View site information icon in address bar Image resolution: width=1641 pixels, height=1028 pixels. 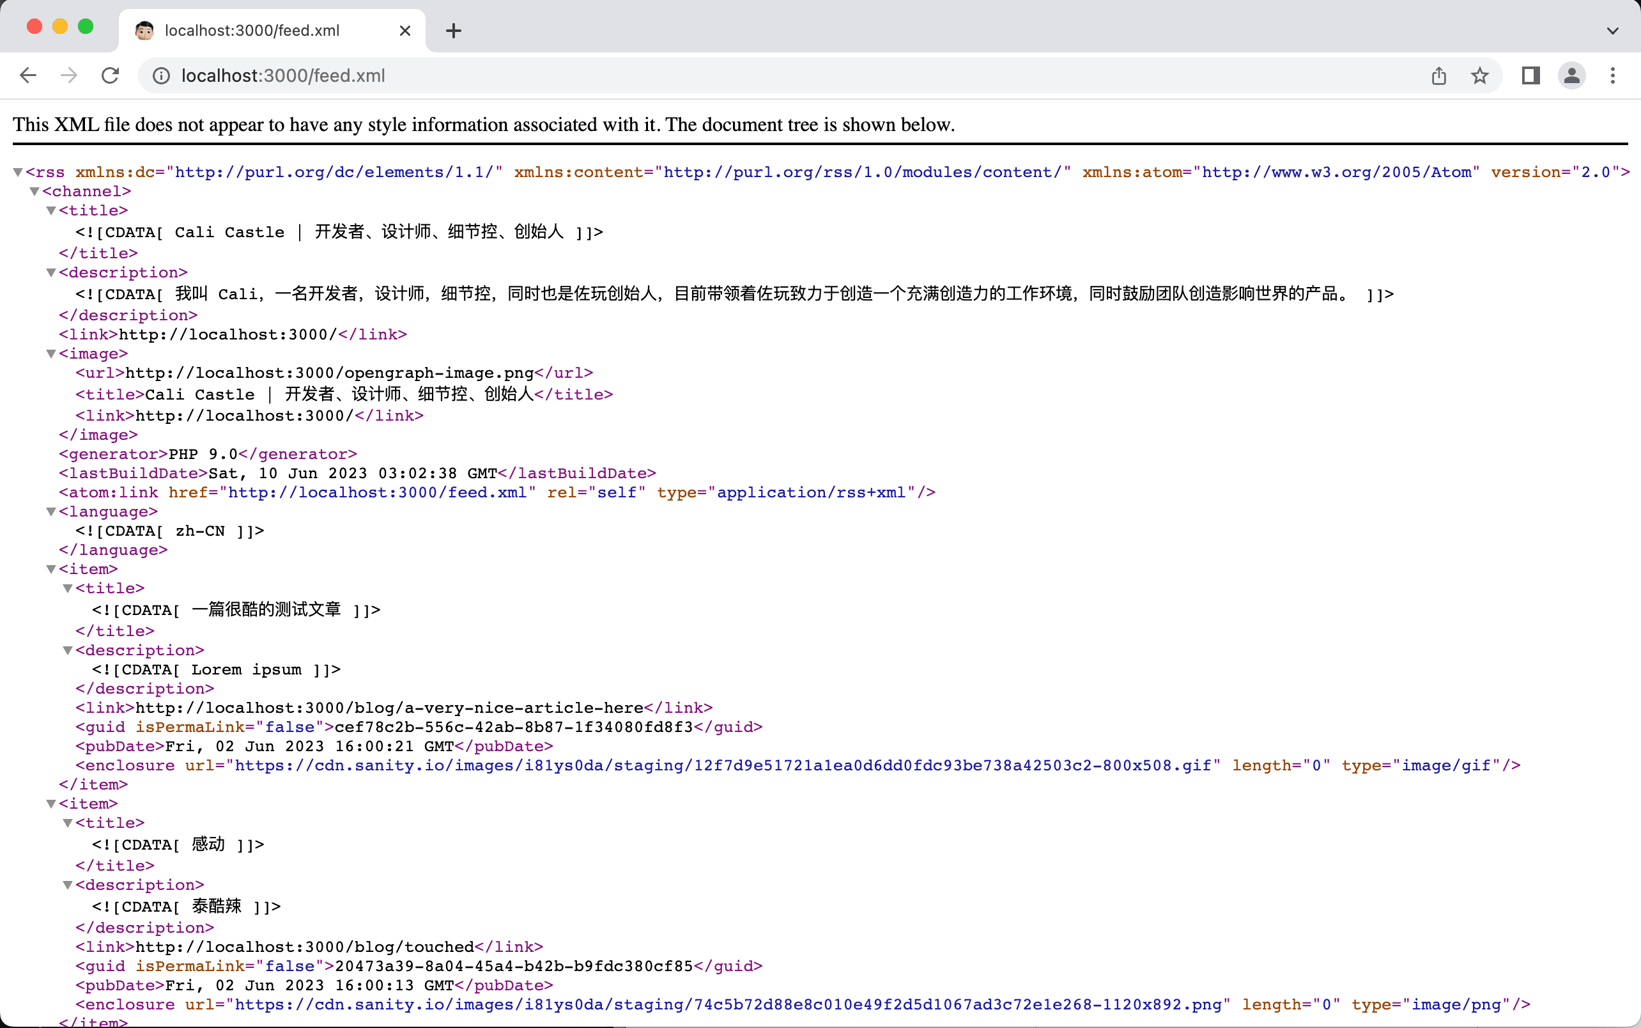pos(161,75)
